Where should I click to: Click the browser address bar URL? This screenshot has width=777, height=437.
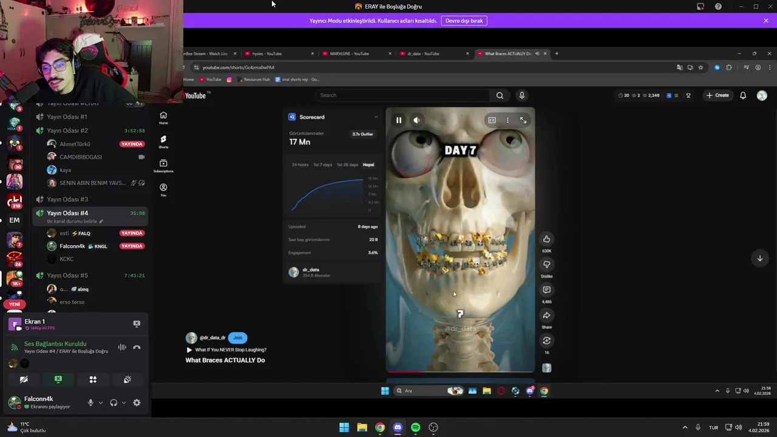click(x=239, y=67)
